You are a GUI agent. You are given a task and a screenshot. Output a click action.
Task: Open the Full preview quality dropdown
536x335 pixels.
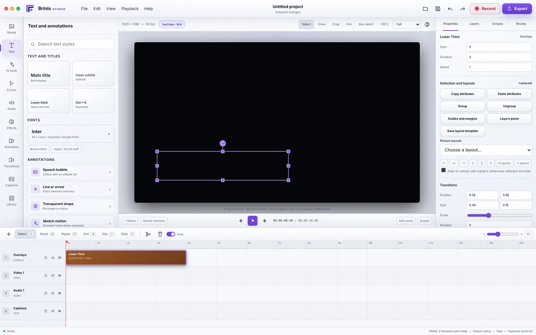coord(407,24)
